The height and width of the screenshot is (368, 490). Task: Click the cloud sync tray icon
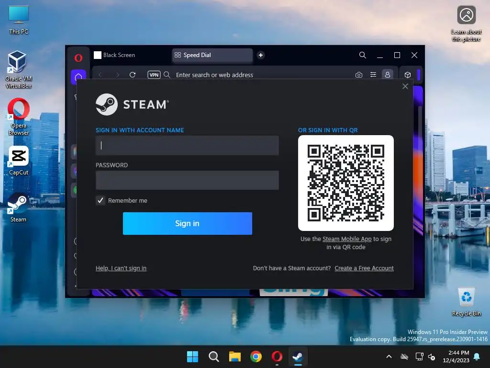point(404,356)
